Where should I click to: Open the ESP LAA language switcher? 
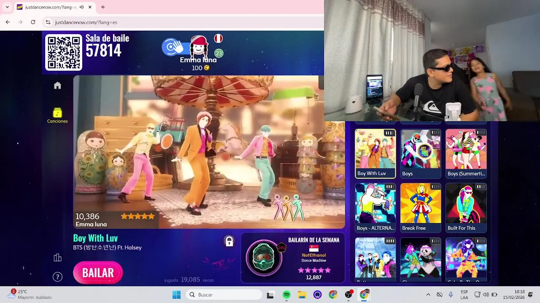click(464, 295)
